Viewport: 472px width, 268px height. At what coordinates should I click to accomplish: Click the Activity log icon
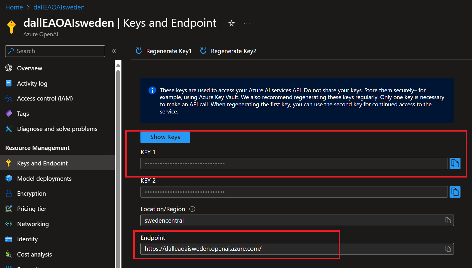click(x=9, y=83)
